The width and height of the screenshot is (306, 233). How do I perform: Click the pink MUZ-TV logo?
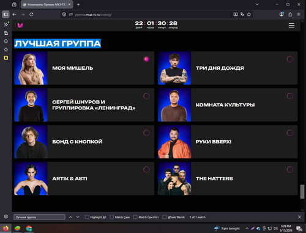coord(20,25)
